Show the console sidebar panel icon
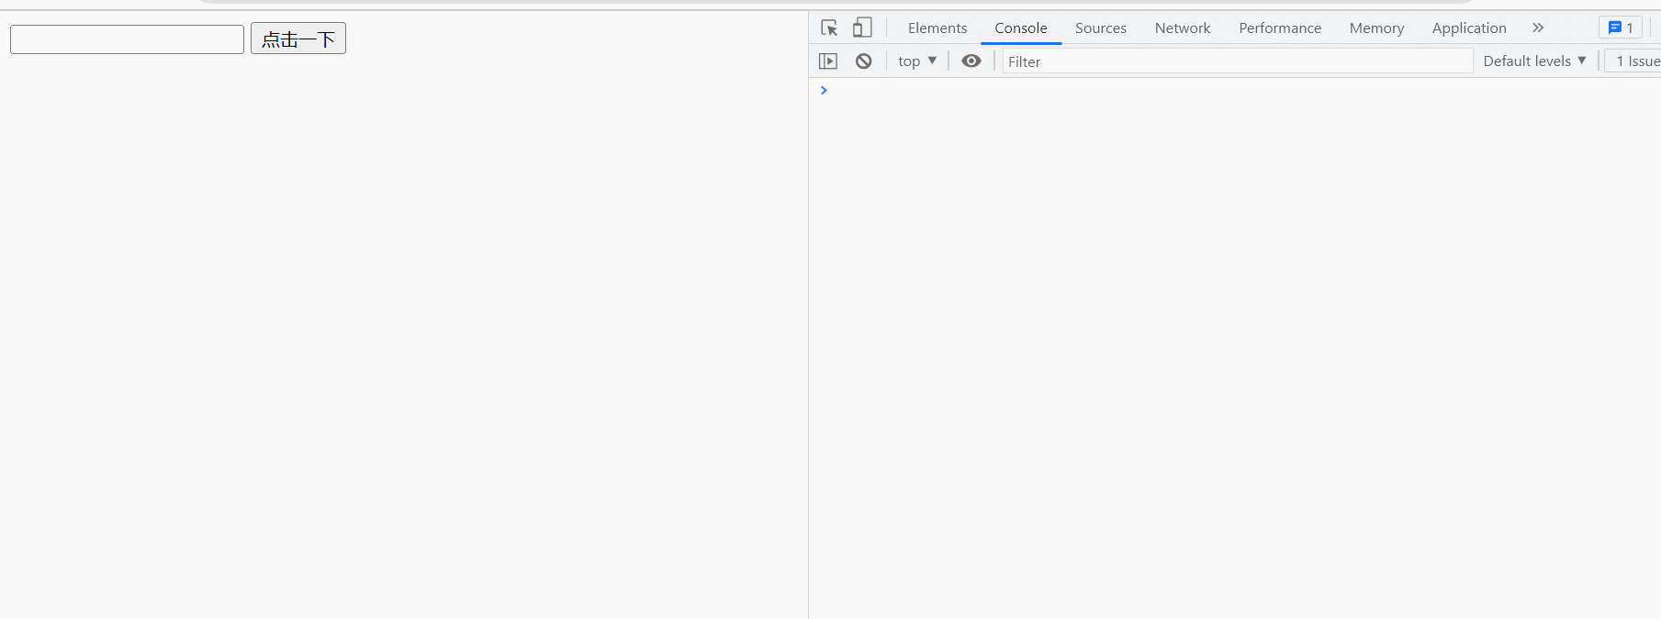The image size is (1661, 619). click(828, 61)
